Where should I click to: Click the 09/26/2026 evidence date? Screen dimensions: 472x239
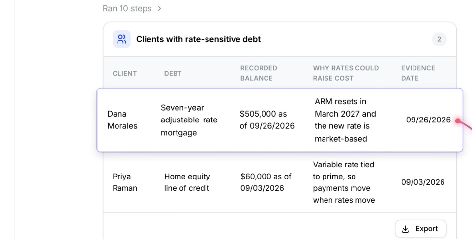click(428, 120)
